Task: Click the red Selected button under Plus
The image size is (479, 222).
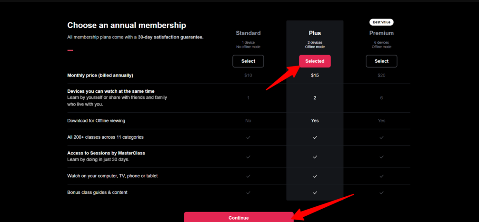Action: [315, 61]
